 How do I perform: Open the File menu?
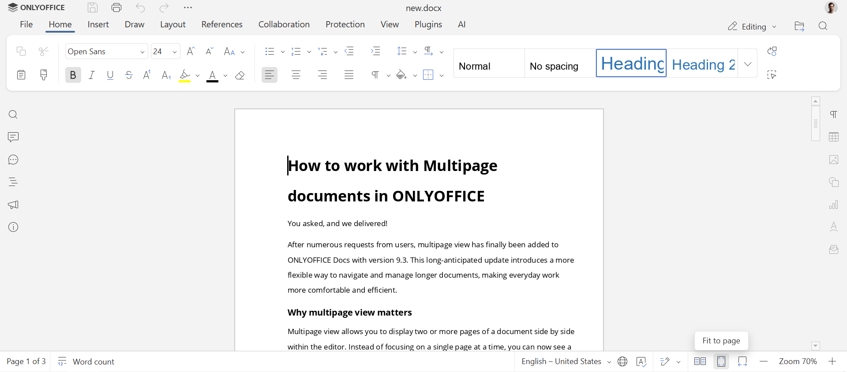tap(26, 24)
